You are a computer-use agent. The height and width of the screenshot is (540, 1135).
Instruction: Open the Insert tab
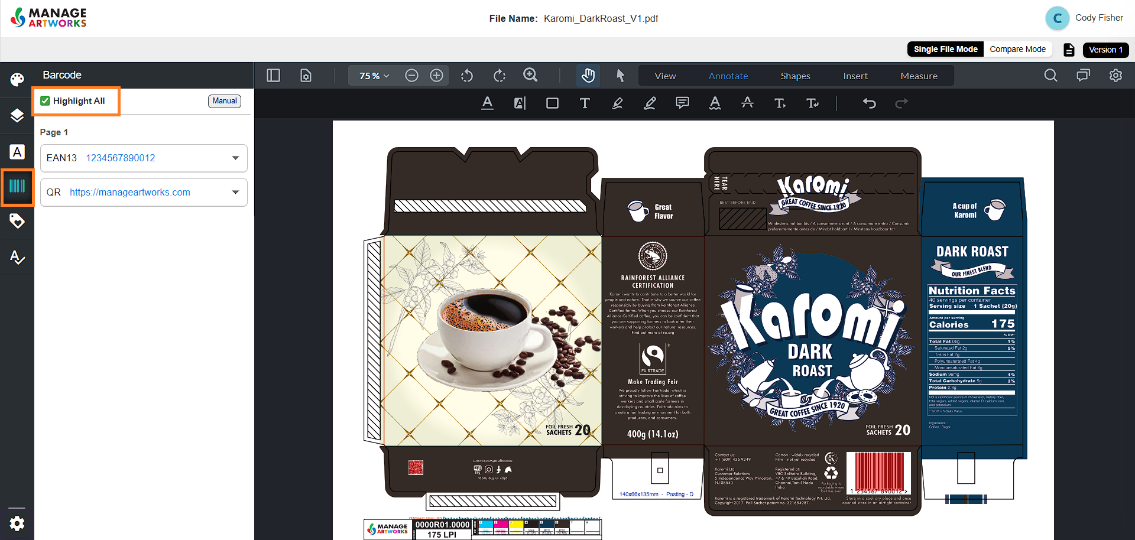pos(855,76)
